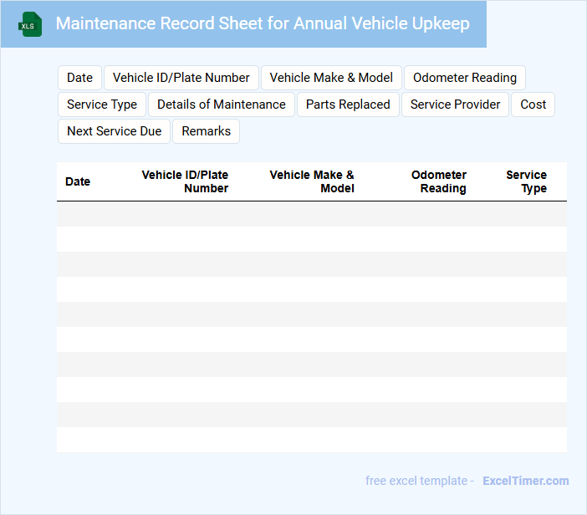Select the Date tag
587x515 pixels.
click(x=79, y=78)
